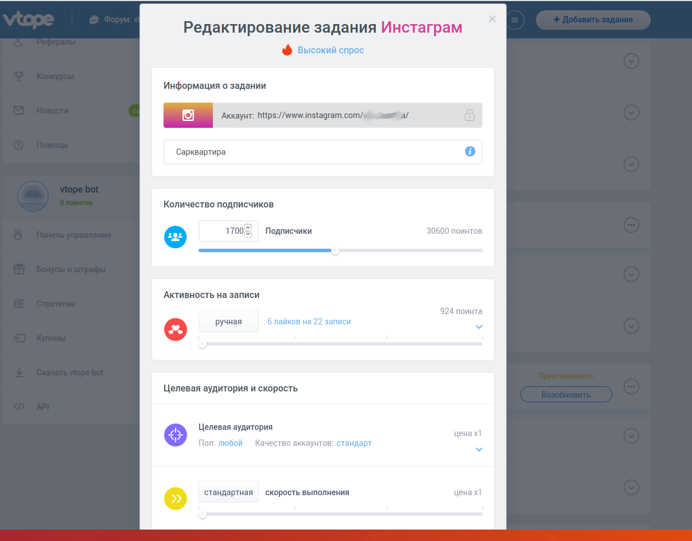
Task: Click the Сарквартира description input field
Action: [323, 152]
